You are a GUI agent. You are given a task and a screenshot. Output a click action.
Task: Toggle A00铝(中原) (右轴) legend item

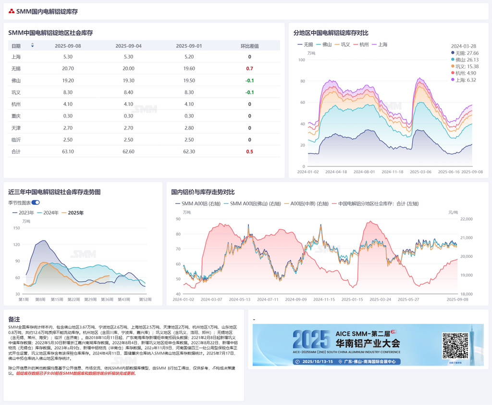tap(306, 203)
